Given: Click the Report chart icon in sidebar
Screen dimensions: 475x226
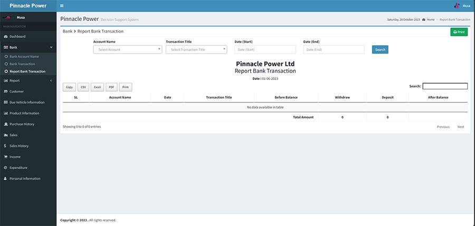Looking at the screenshot, I should coord(5,81).
